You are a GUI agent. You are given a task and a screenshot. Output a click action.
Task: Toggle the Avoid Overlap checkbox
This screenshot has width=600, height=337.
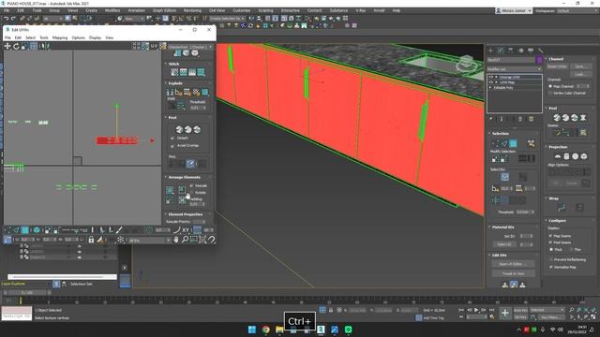tap(172, 146)
